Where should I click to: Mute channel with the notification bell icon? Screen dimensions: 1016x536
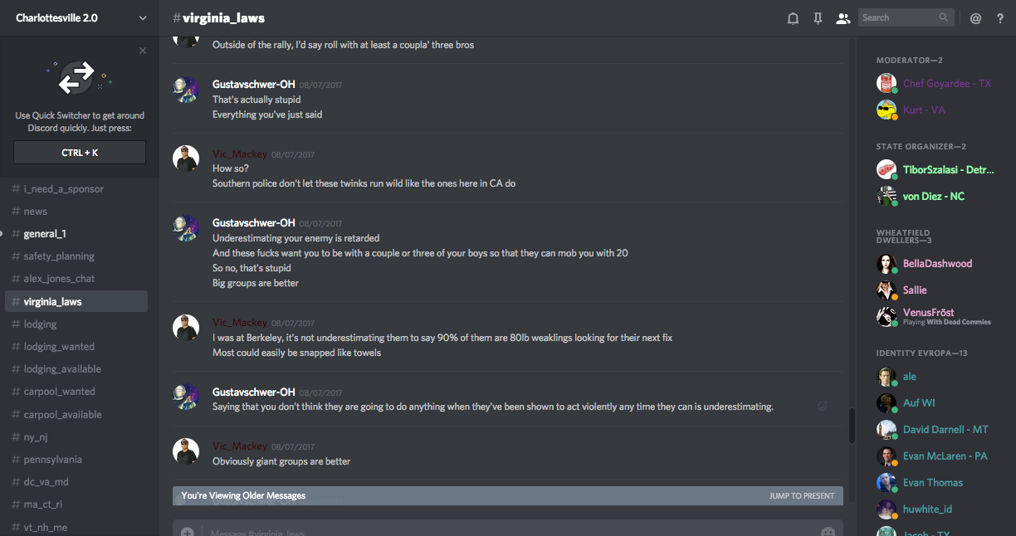(793, 18)
